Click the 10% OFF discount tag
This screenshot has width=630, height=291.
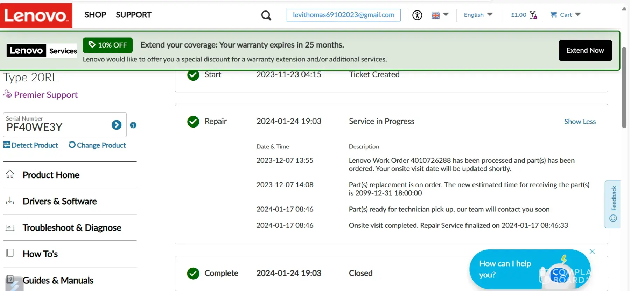(x=108, y=45)
